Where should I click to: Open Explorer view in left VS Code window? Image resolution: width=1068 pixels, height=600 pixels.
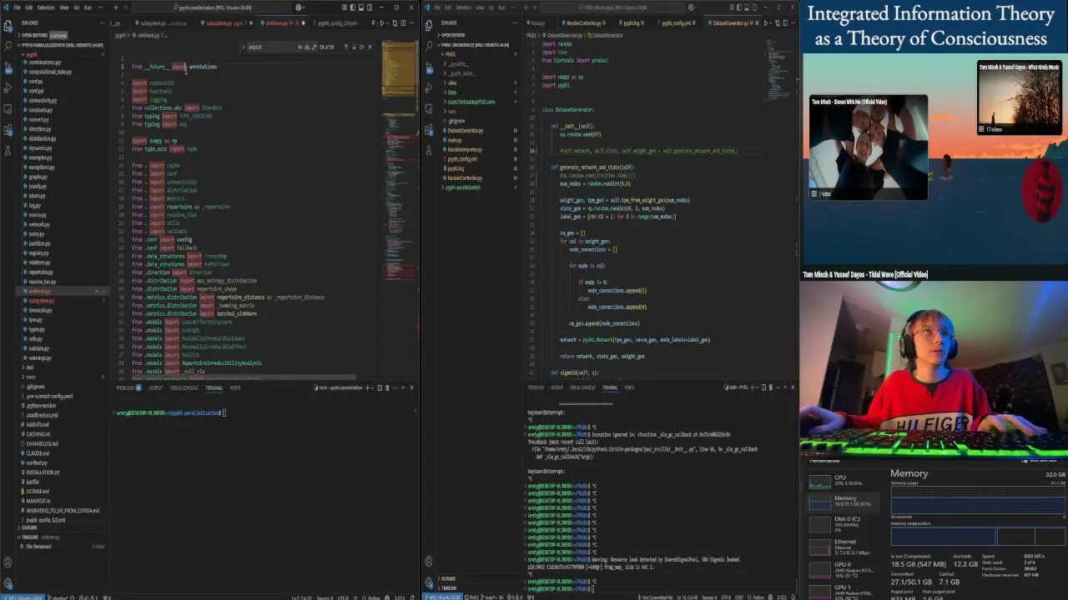coord(8,26)
